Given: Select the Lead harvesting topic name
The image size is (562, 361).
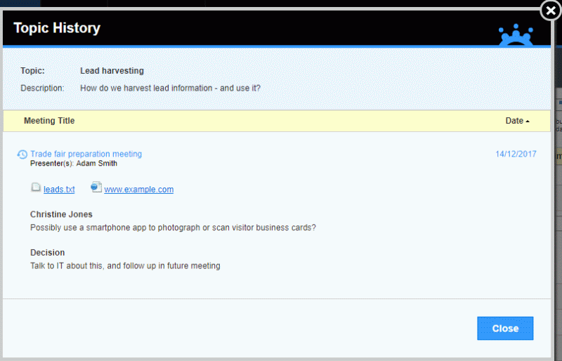Looking at the screenshot, I should (112, 71).
